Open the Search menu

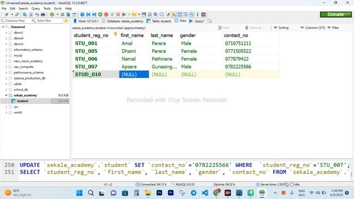coord(23,8)
